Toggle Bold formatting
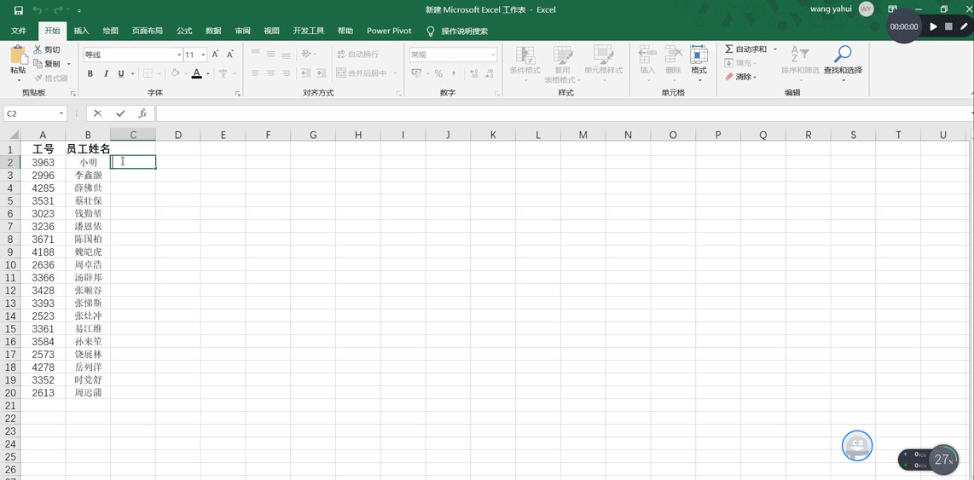Screen dimensions: 974x480 90,73
